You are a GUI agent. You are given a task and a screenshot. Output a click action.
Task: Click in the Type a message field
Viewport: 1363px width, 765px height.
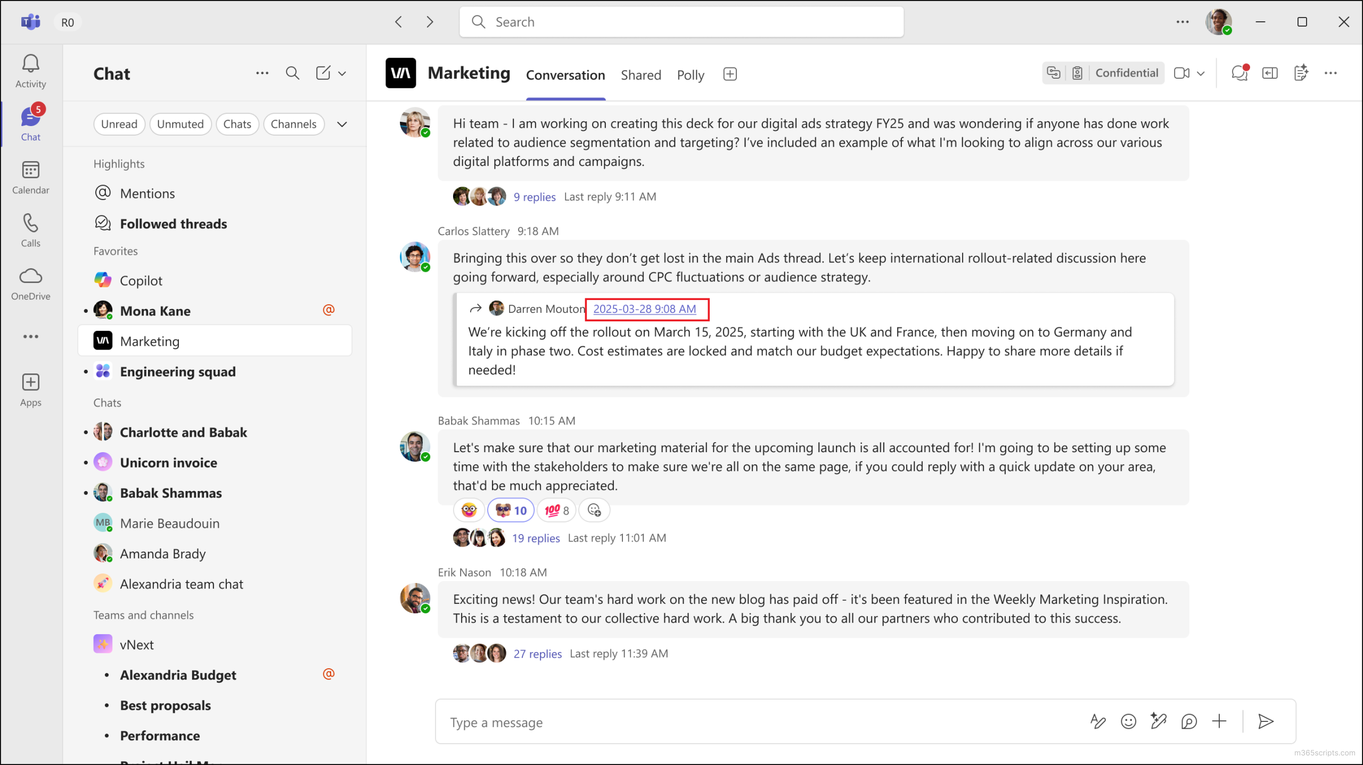[745, 722]
